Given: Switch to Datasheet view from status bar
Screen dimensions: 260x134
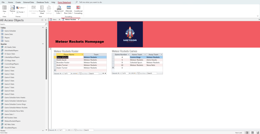Looking at the screenshot, I should (252, 132).
